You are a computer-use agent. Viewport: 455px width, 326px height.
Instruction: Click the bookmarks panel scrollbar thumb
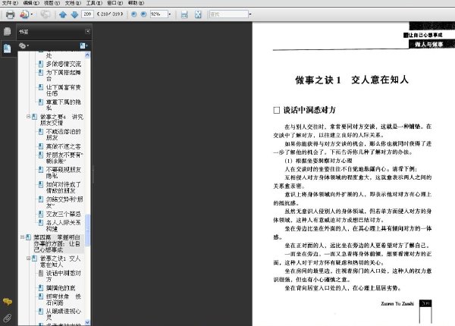87,230
